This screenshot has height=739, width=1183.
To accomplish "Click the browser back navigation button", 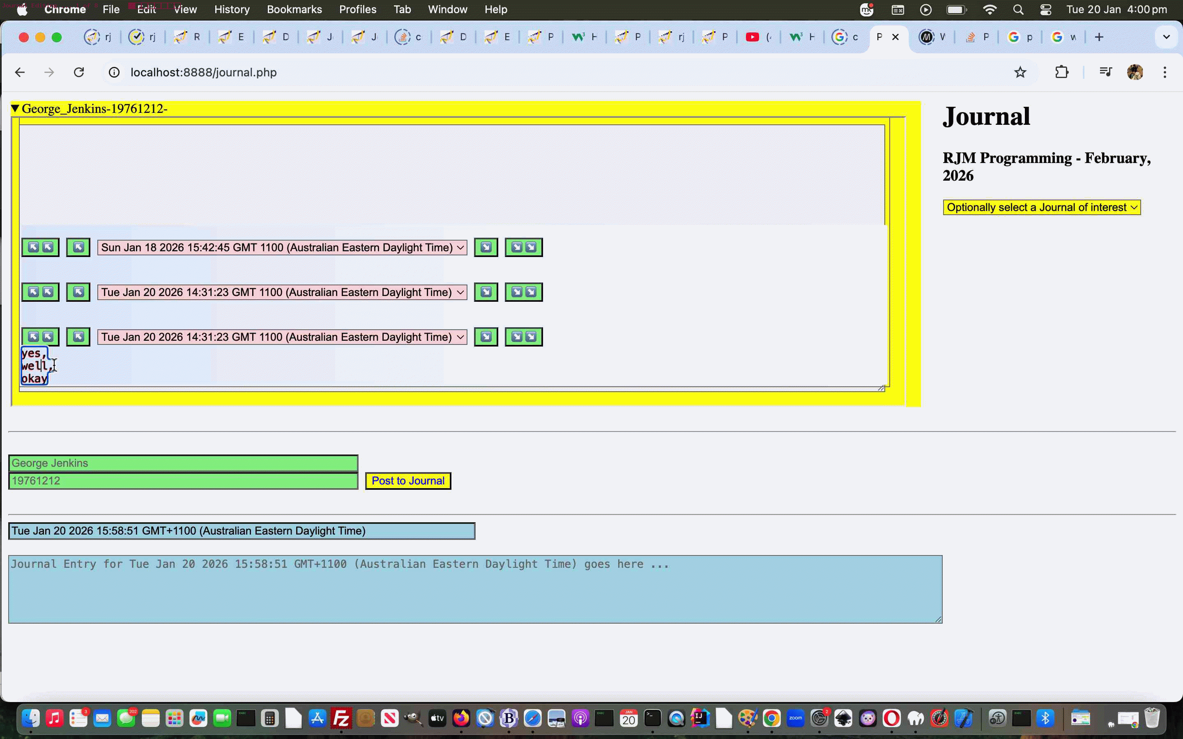I will click(x=20, y=72).
